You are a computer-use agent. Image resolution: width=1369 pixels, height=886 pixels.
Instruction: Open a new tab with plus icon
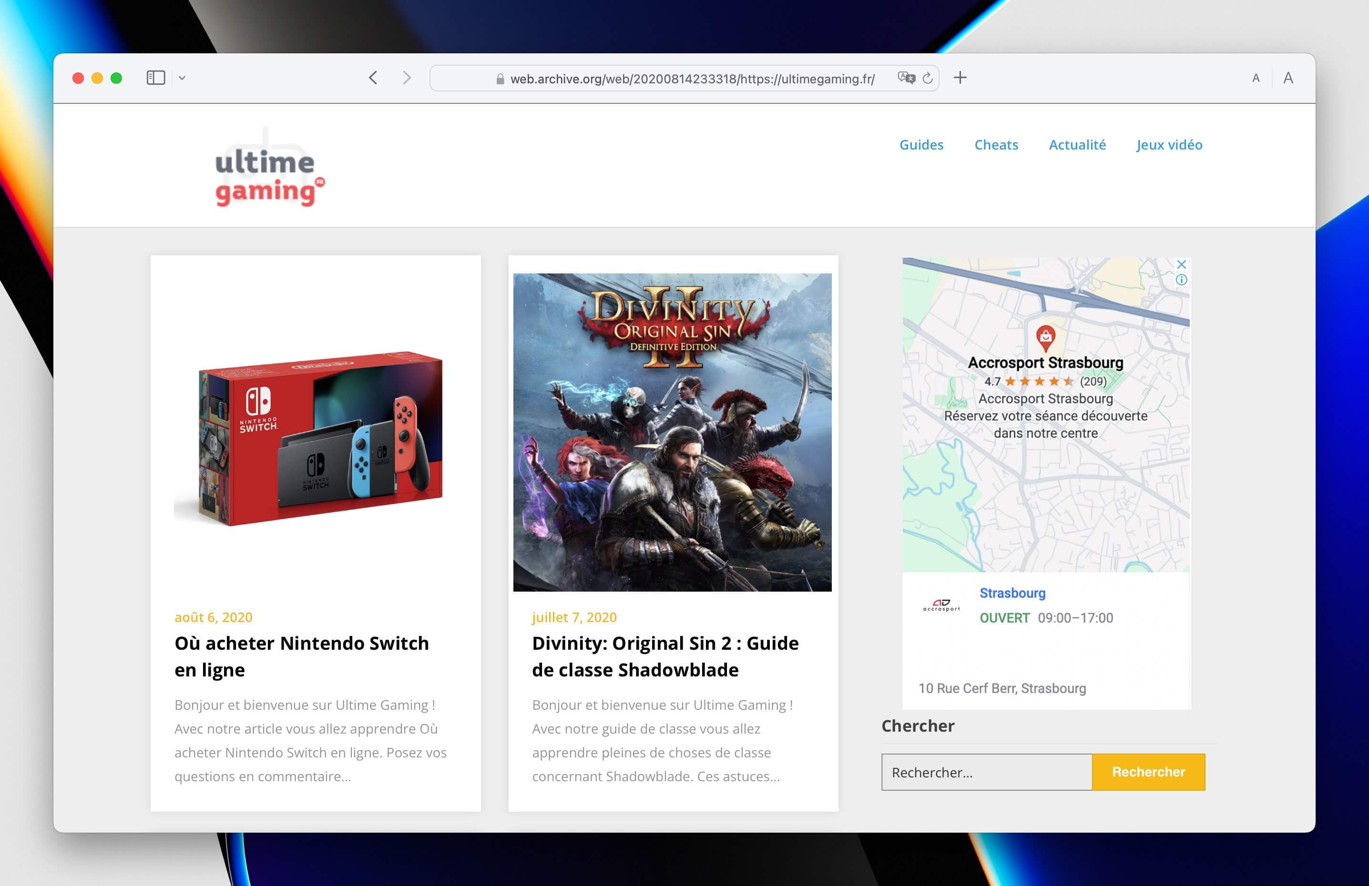click(960, 78)
